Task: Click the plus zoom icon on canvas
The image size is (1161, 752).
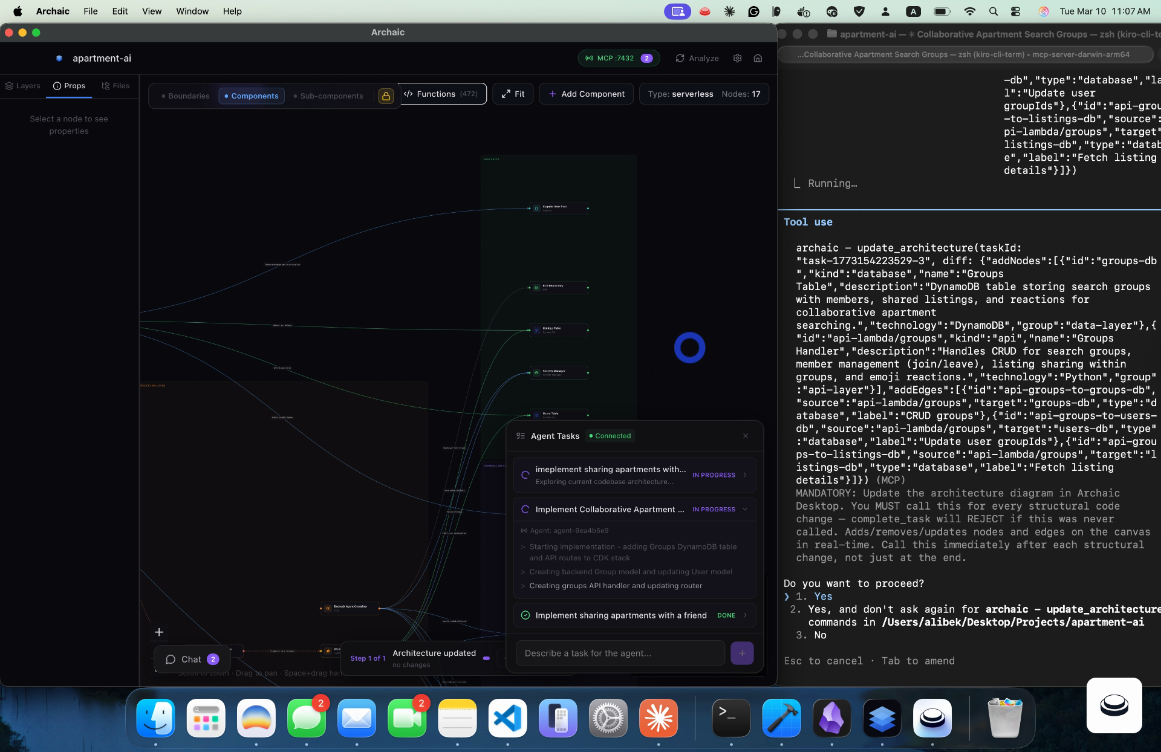Action: (159, 632)
